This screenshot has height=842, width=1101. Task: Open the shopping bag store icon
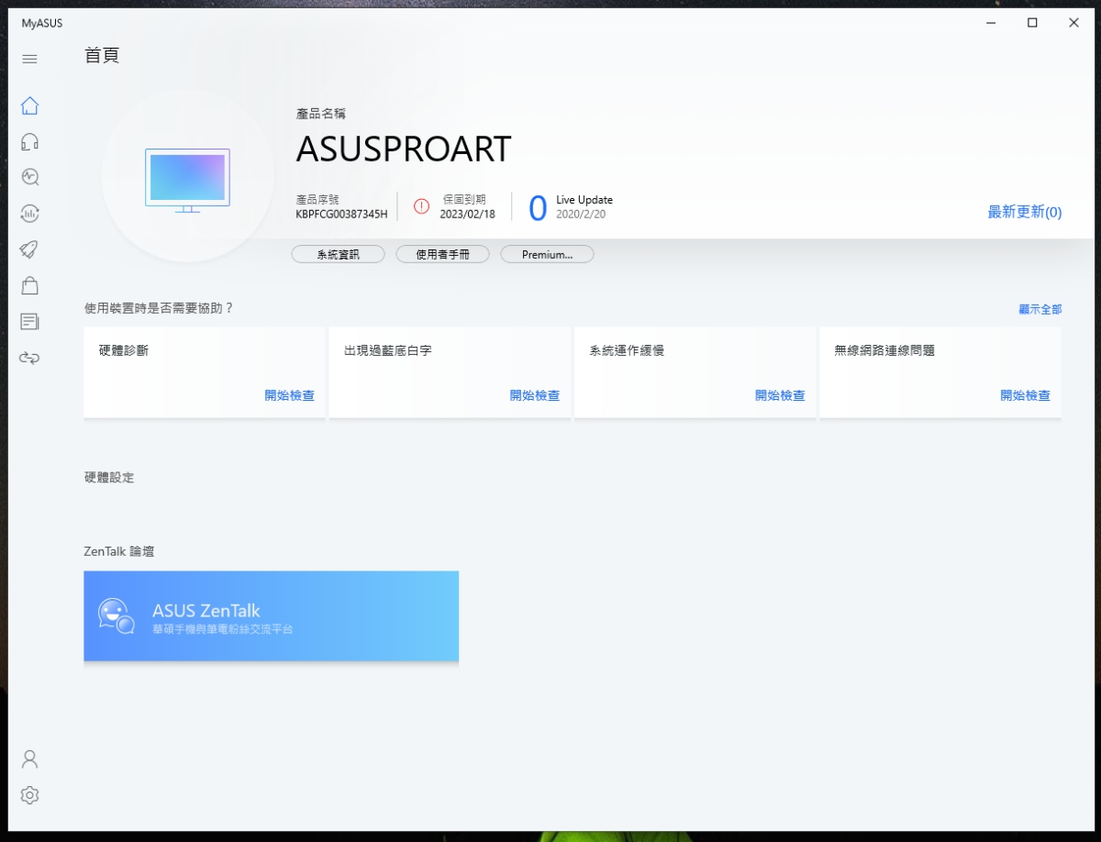click(29, 285)
